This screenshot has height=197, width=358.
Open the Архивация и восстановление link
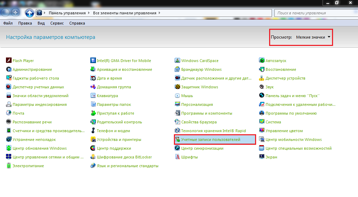point(124,69)
